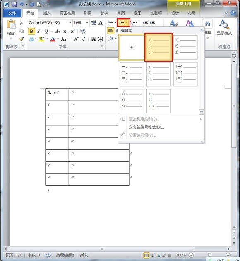Screen dimensions: 240x261
Task: Open Word Help via the question mark icon
Action: tap(233, 13)
